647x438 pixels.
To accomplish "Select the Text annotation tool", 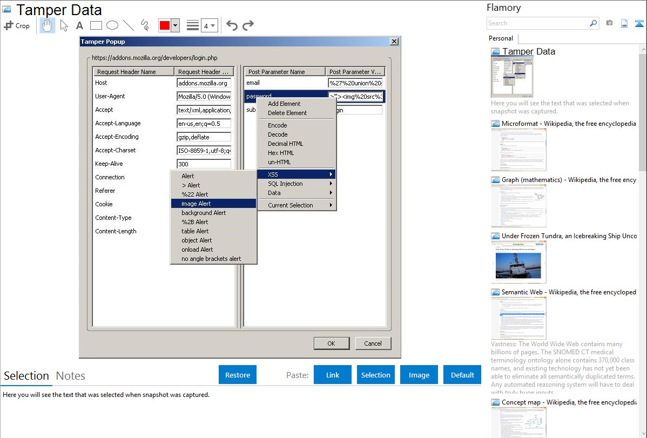I will tap(79, 25).
